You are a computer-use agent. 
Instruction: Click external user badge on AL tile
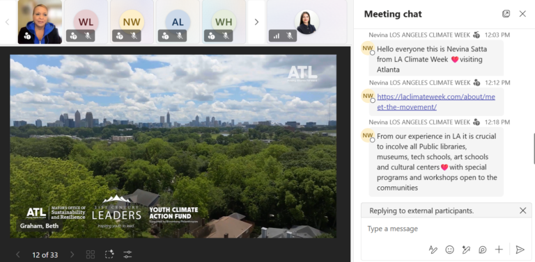click(x=166, y=35)
